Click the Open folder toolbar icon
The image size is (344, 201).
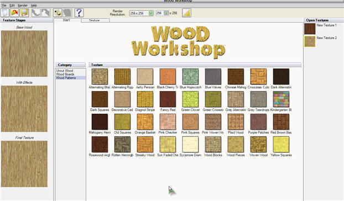14,13
